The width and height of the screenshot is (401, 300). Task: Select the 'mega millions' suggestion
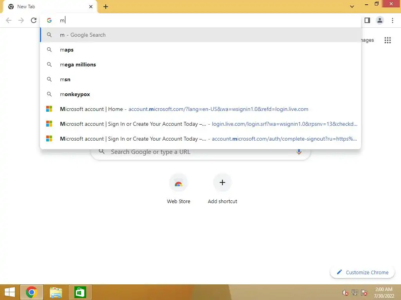[200, 64]
